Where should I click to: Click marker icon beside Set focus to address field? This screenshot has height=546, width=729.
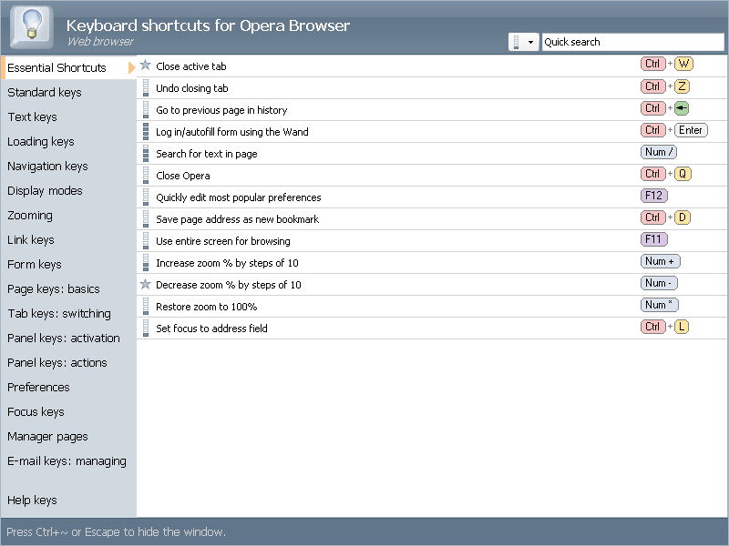[146, 328]
